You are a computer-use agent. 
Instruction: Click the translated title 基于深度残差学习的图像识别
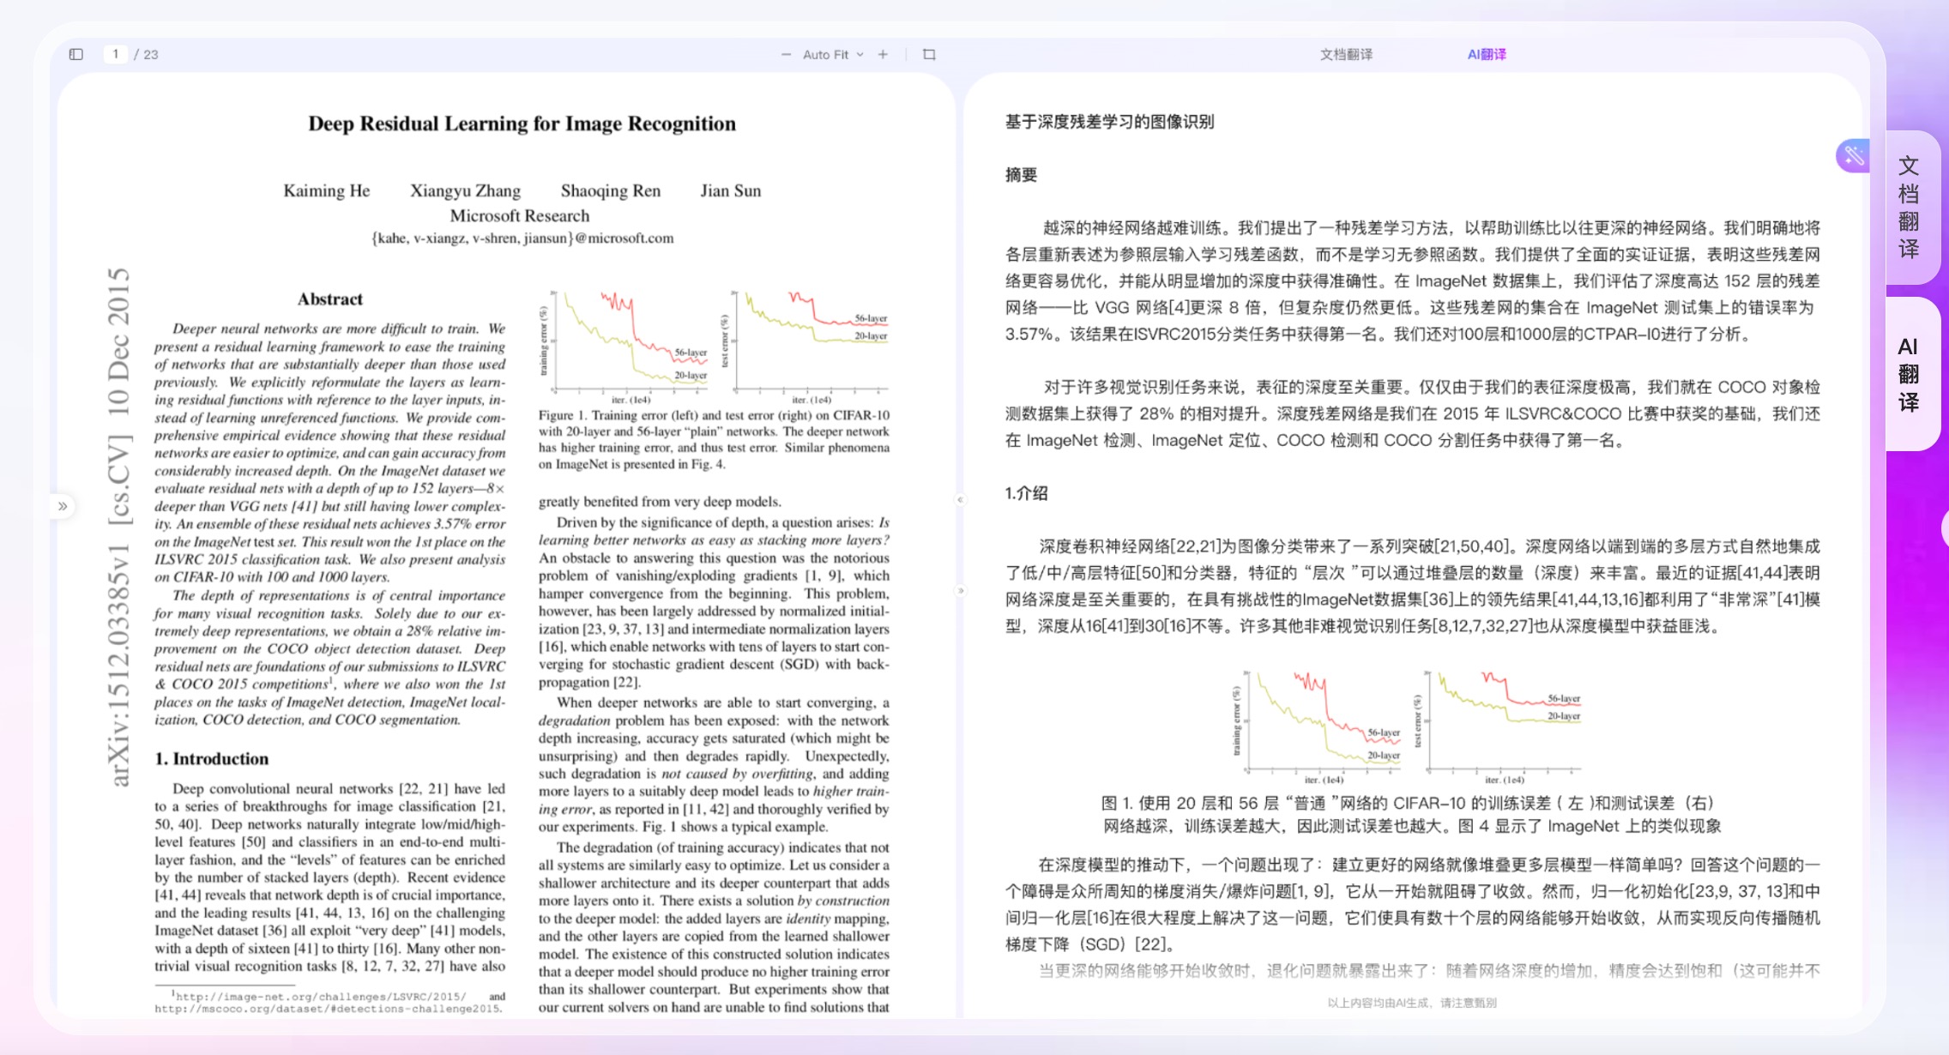pos(1109,122)
